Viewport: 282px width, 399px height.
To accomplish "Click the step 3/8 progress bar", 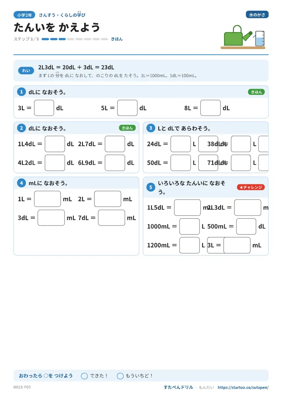I will point(75,39).
